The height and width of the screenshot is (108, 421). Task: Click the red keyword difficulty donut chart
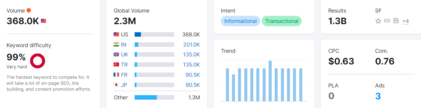(x=38, y=61)
